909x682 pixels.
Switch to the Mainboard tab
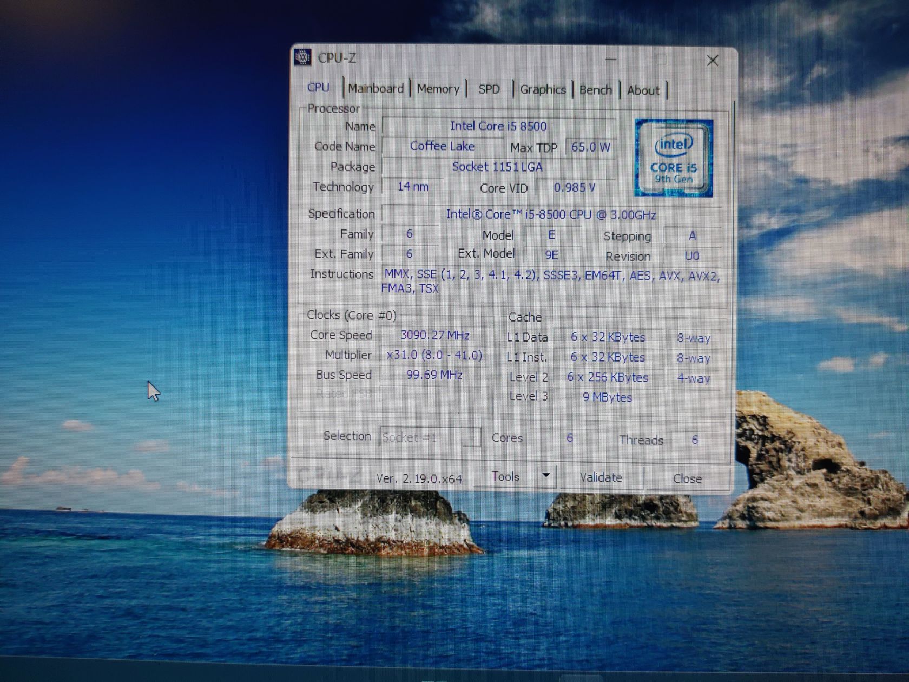(376, 89)
